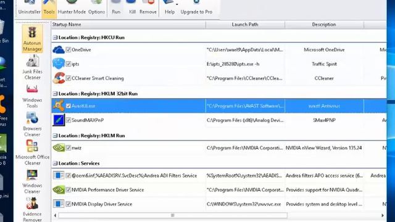Viewport: 395px width, 222px height.
Task: Toggle Andrea ADI Filters Service checkbox
Action: click(x=69, y=175)
